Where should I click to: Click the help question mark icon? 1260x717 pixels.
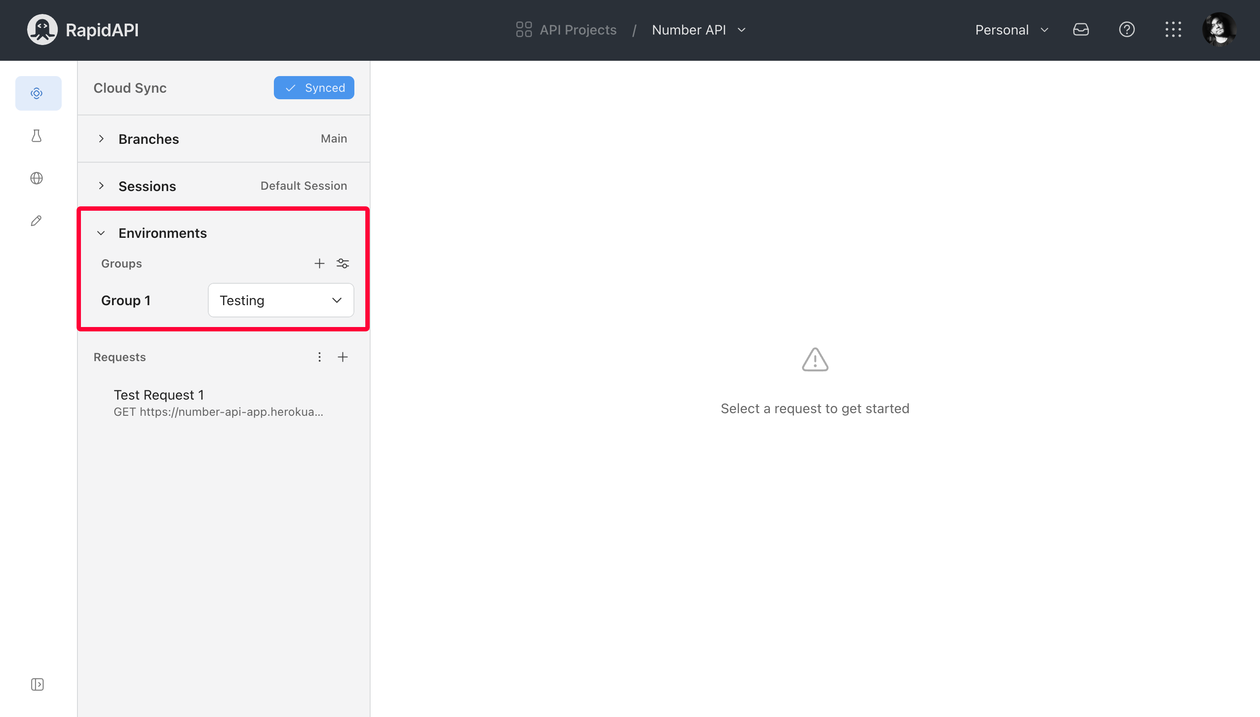point(1127,30)
